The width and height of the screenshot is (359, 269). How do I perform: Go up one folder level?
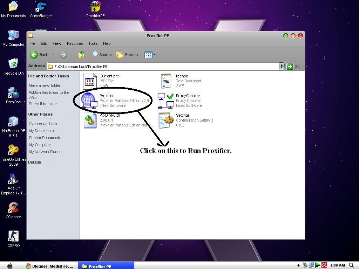[81, 55]
